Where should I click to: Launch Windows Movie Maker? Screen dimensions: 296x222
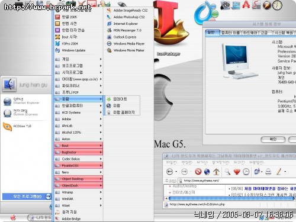pos(126,50)
